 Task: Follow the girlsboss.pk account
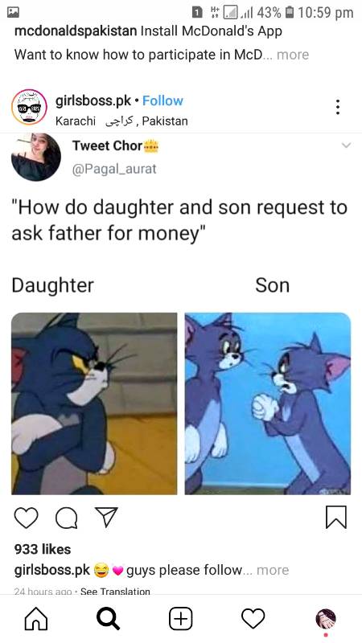pyautogui.click(x=162, y=100)
